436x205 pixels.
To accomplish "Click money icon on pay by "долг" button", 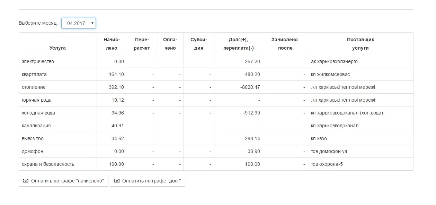I will click(x=117, y=181).
